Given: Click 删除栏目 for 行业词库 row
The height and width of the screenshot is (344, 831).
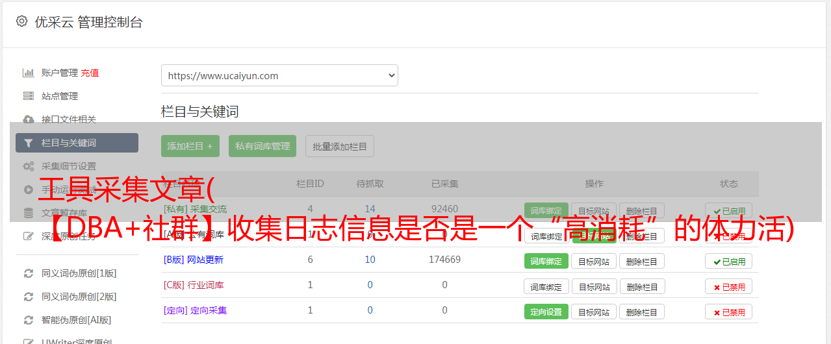Looking at the screenshot, I should pos(642,286).
